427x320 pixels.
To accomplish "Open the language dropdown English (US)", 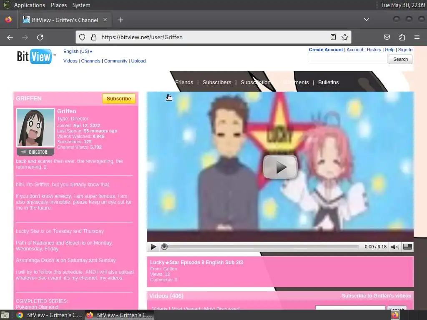I will (78, 51).
